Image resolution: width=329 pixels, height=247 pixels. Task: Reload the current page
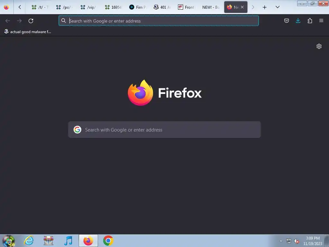tap(31, 21)
